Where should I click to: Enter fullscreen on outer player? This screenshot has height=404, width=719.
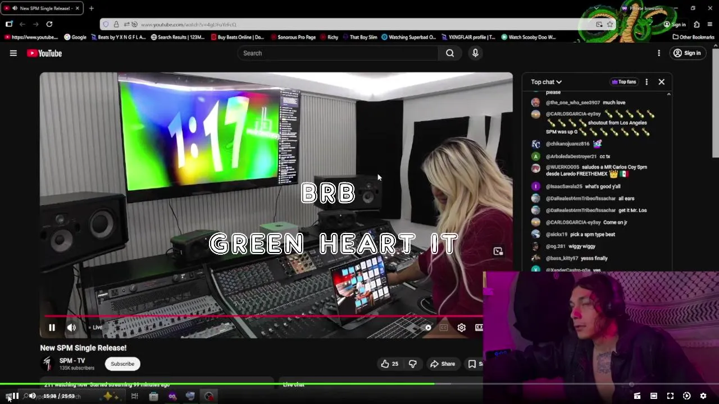(x=670, y=396)
